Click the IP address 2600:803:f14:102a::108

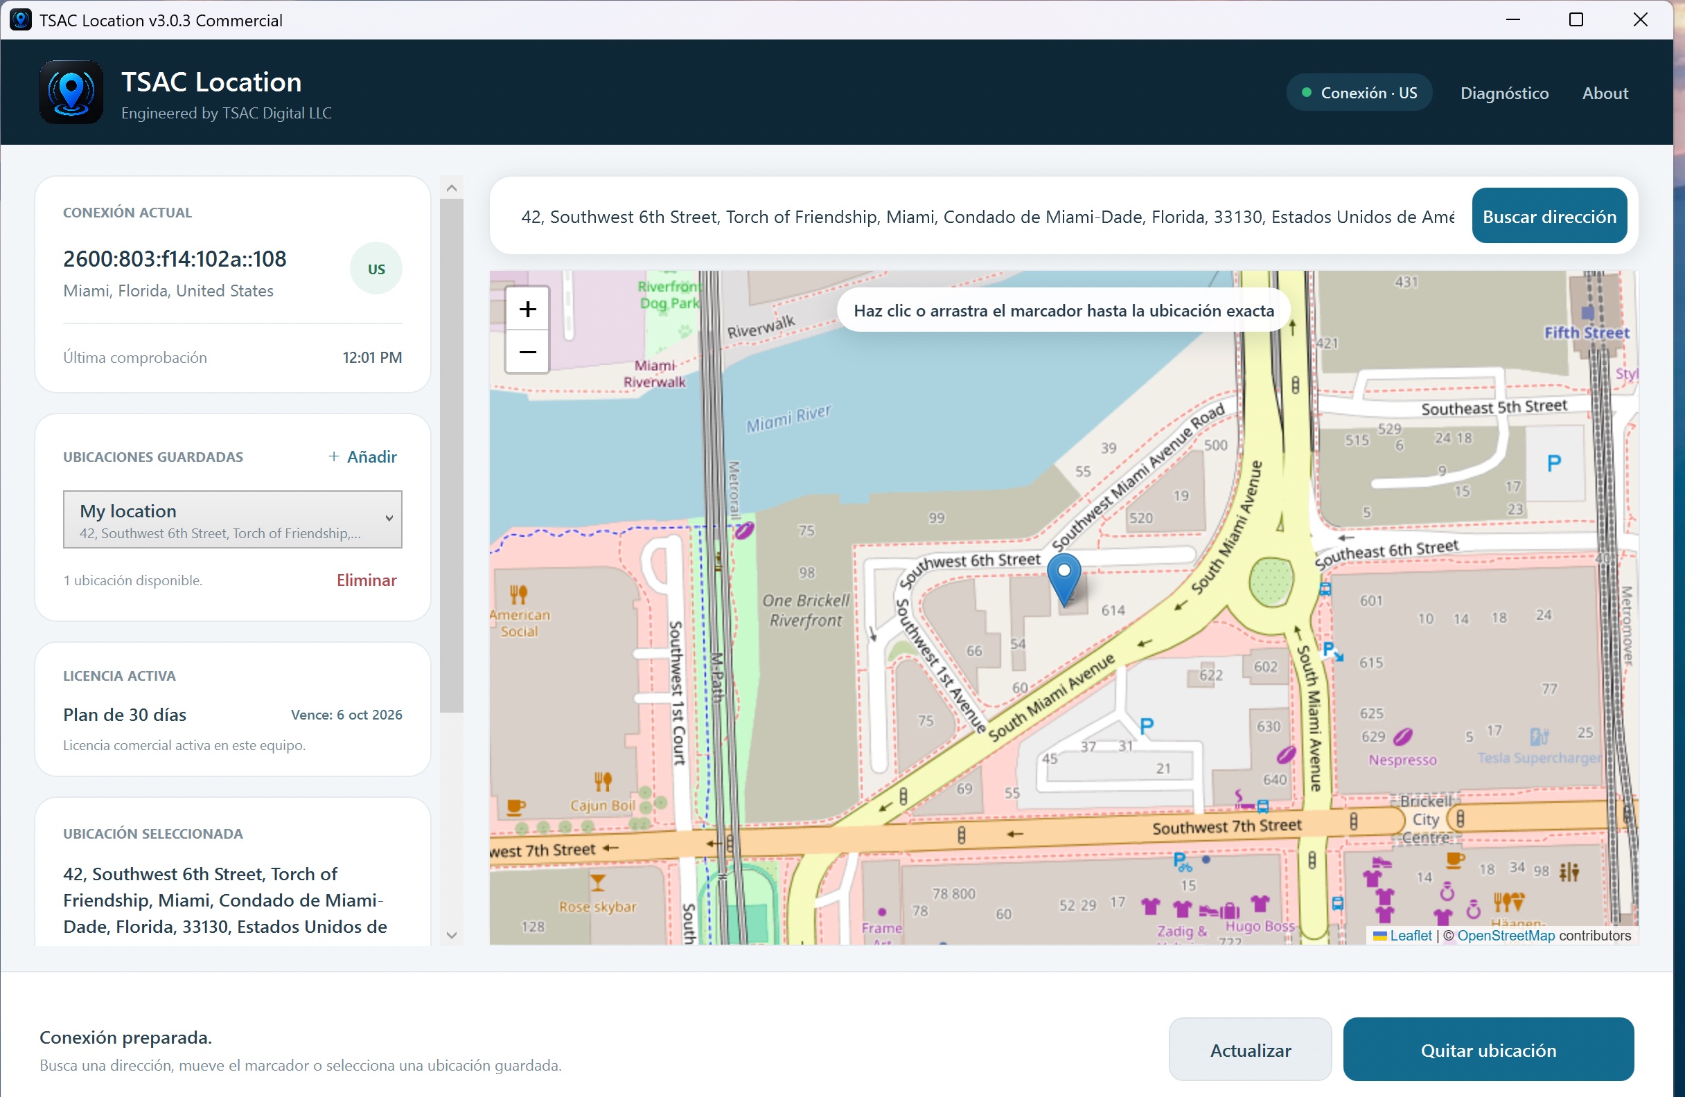(x=175, y=259)
